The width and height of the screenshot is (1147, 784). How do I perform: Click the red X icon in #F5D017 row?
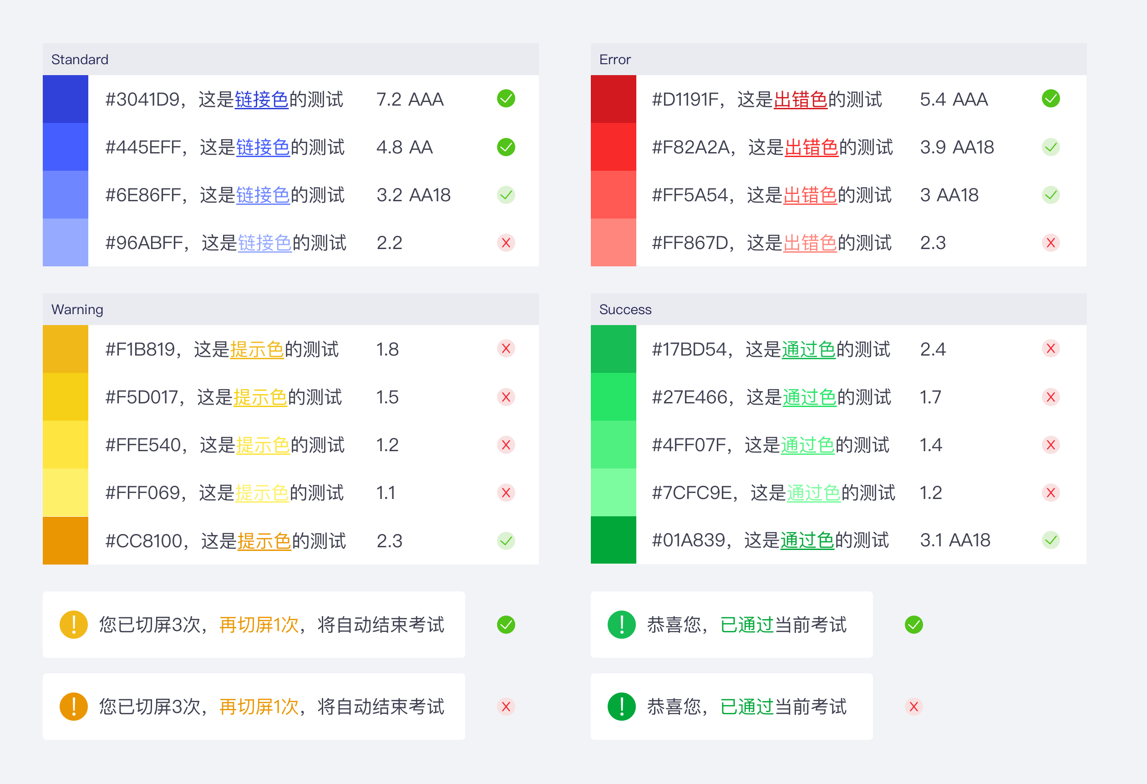tap(506, 397)
